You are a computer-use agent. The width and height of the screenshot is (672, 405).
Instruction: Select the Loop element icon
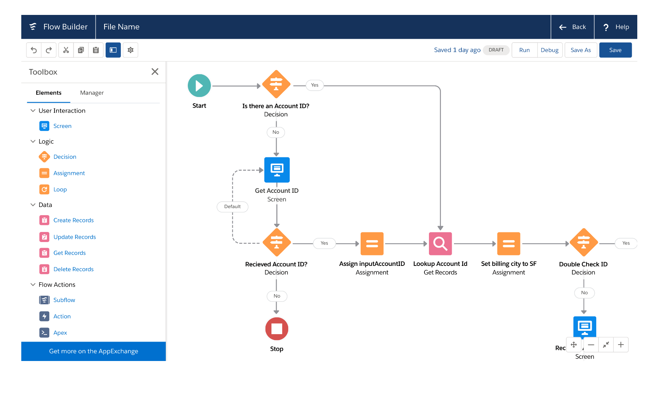(44, 189)
